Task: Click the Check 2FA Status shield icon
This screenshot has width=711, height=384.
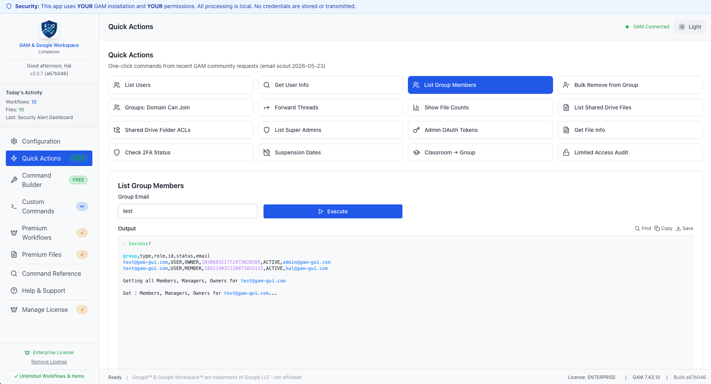Action: pyautogui.click(x=117, y=152)
